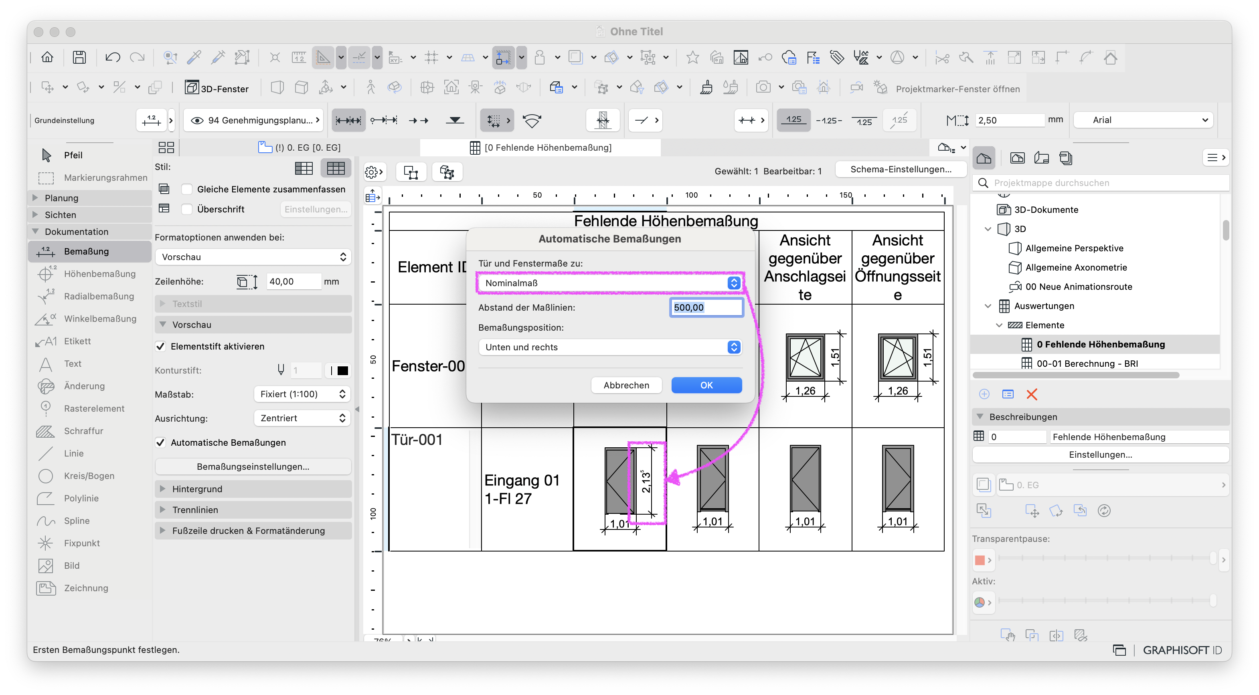Select the Text tool in toolbox

tap(89, 364)
